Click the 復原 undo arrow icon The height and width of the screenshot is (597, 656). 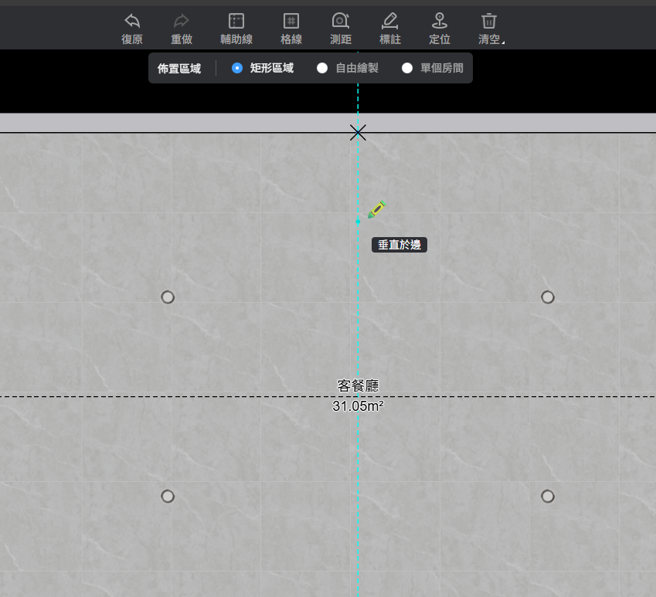point(132,21)
